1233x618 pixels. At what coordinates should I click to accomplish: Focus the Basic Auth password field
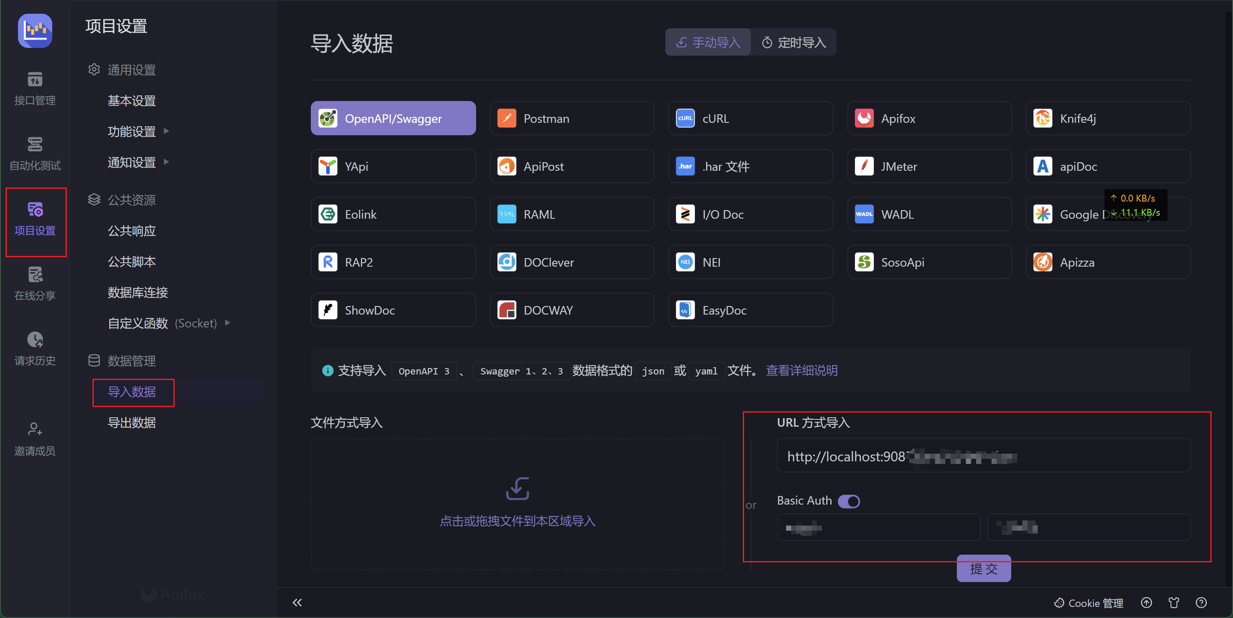pos(1089,527)
